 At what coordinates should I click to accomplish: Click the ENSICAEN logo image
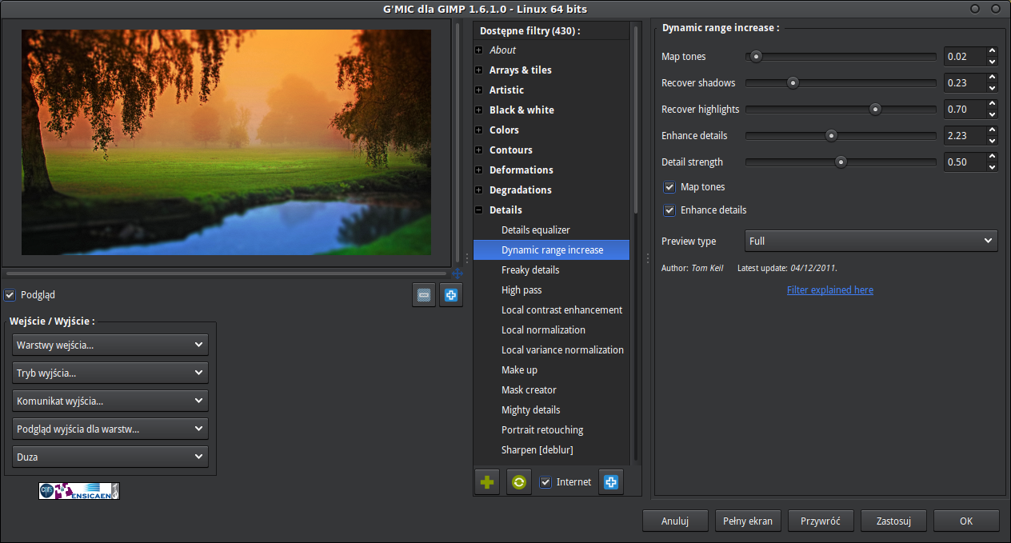(x=79, y=491)
